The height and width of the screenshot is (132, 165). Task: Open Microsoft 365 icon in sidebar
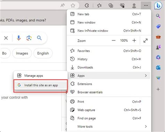158,57
